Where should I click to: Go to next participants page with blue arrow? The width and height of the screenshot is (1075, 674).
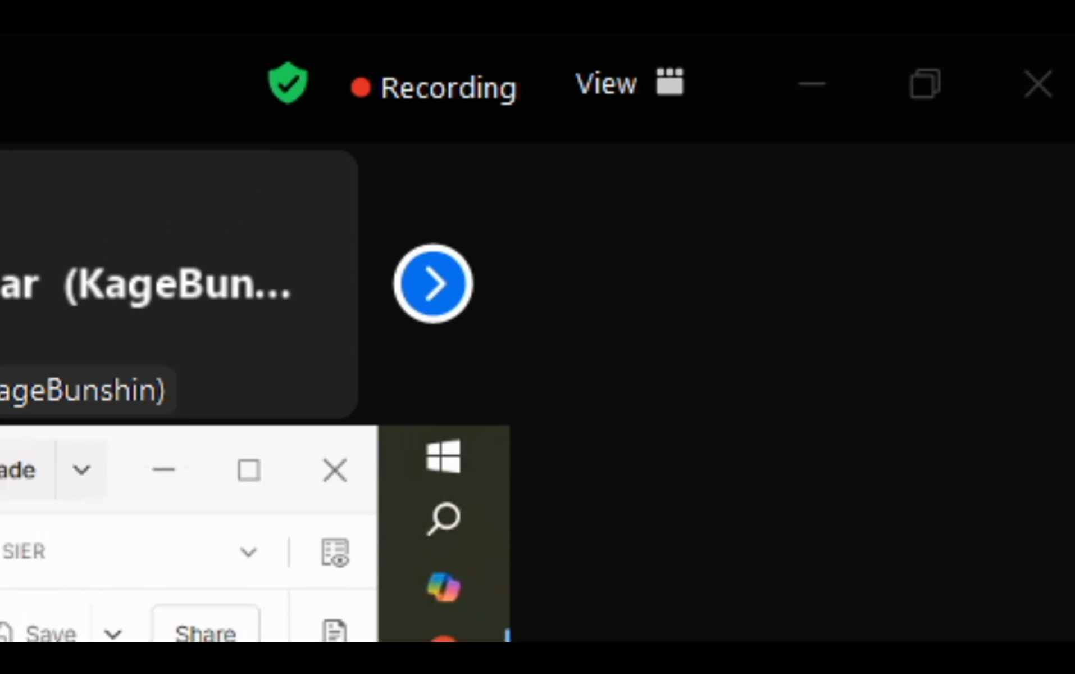tap(433, 284)
